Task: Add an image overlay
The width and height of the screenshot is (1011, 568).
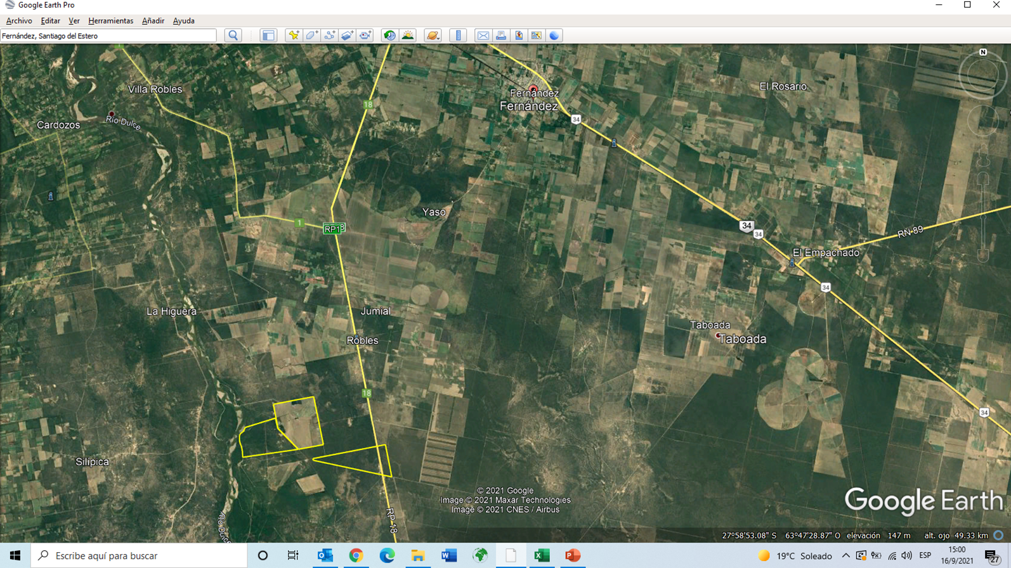Action: [x=347, y=35]
